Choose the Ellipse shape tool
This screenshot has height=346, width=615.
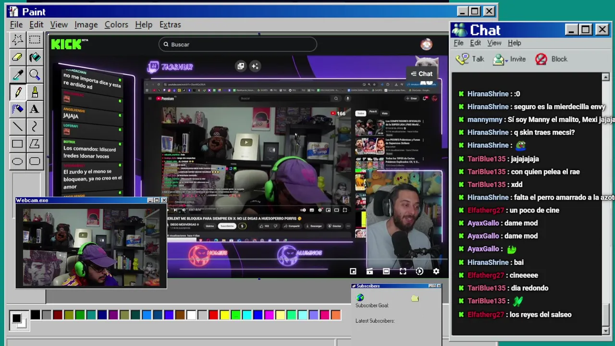(17, 161)
